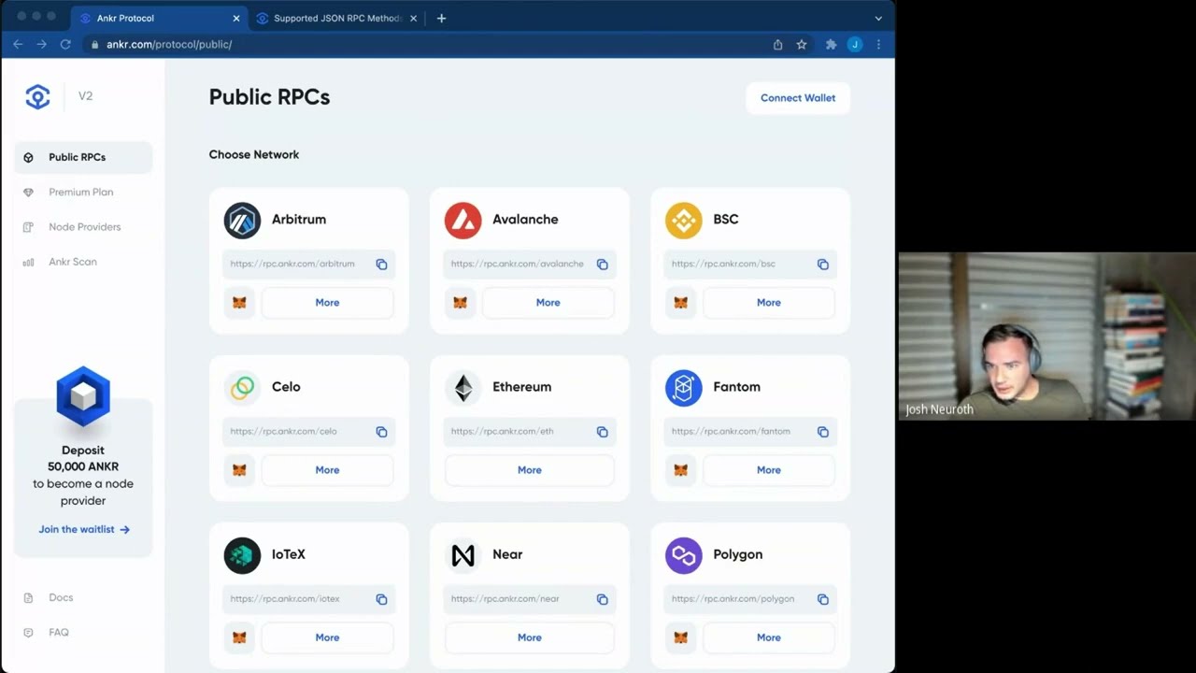This screenshot has width=1196, height=673.
Task: Copy the Arbitrum RPC URL
Action: (x=381, y=265)
